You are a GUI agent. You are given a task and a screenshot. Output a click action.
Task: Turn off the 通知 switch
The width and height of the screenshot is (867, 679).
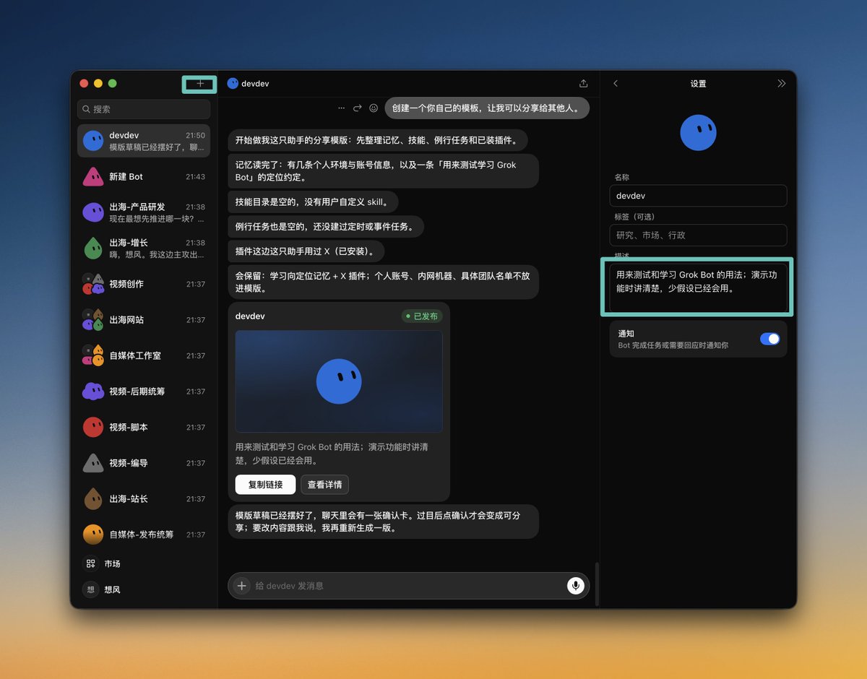coord(769,339)
